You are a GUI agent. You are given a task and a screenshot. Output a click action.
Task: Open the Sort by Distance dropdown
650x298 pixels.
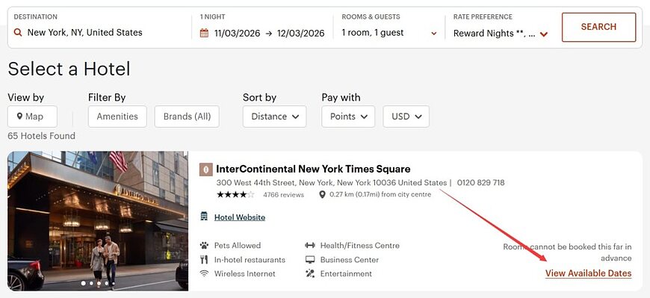coord(274,117)
